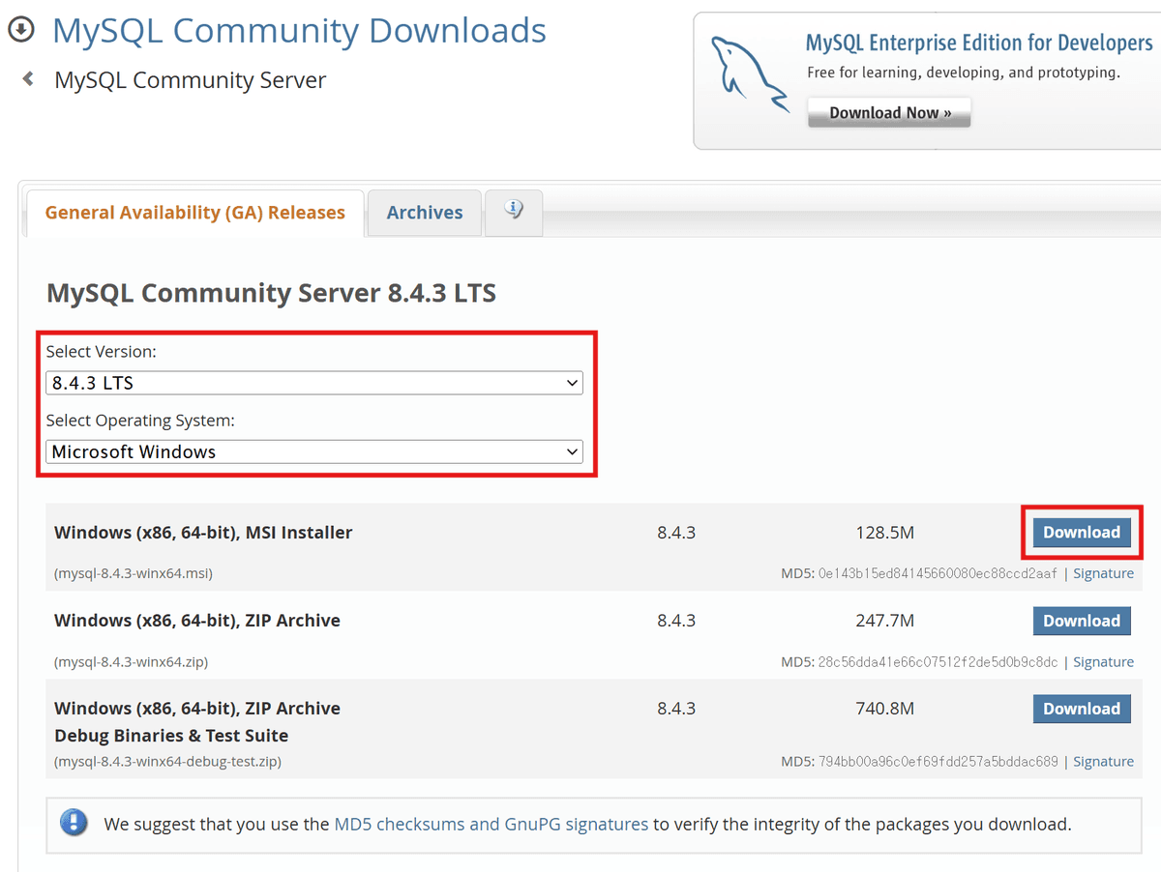Click the Download button for the MSI Installer
This screenshot has height=872, width=1161.
(x=1082, y=532)
